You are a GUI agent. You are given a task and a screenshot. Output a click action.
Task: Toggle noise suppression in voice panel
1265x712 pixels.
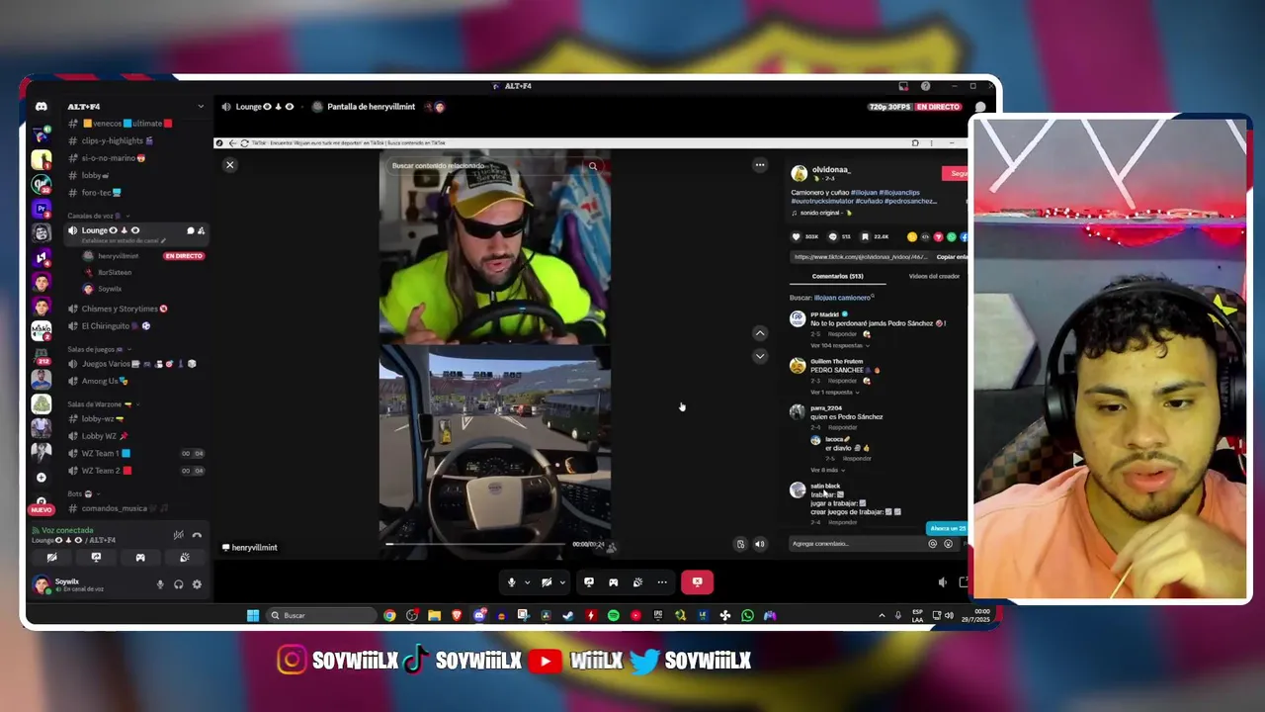point(178,535)
